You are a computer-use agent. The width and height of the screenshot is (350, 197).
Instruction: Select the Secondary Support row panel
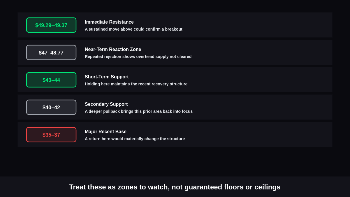(x=175, y=107)
